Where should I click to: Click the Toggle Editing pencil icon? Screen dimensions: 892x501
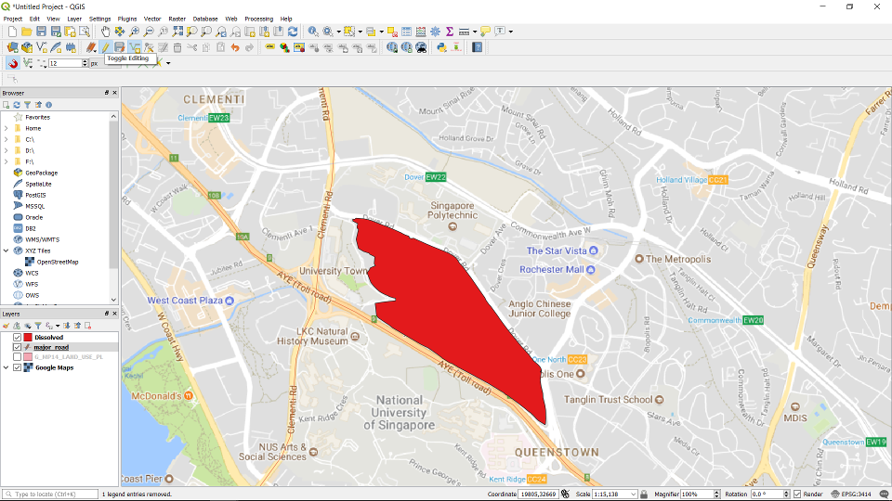pos(105,47)
